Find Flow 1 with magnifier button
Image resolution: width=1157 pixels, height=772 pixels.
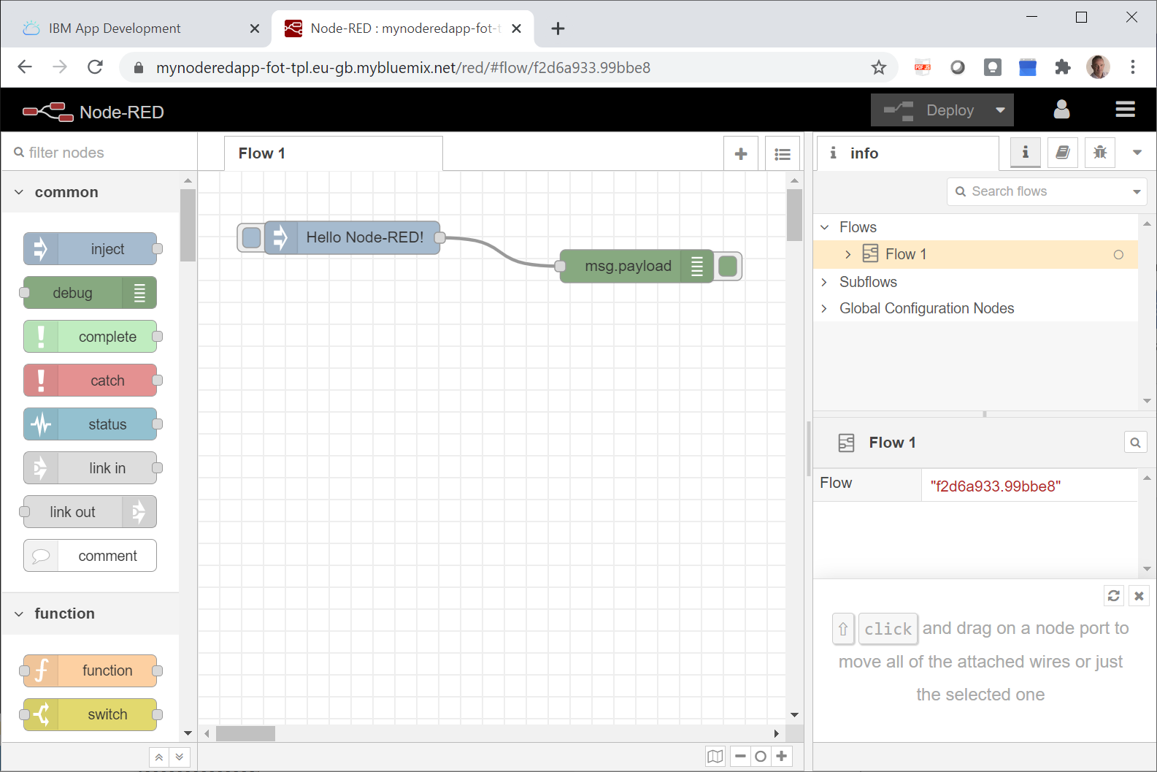point(1135,443)
